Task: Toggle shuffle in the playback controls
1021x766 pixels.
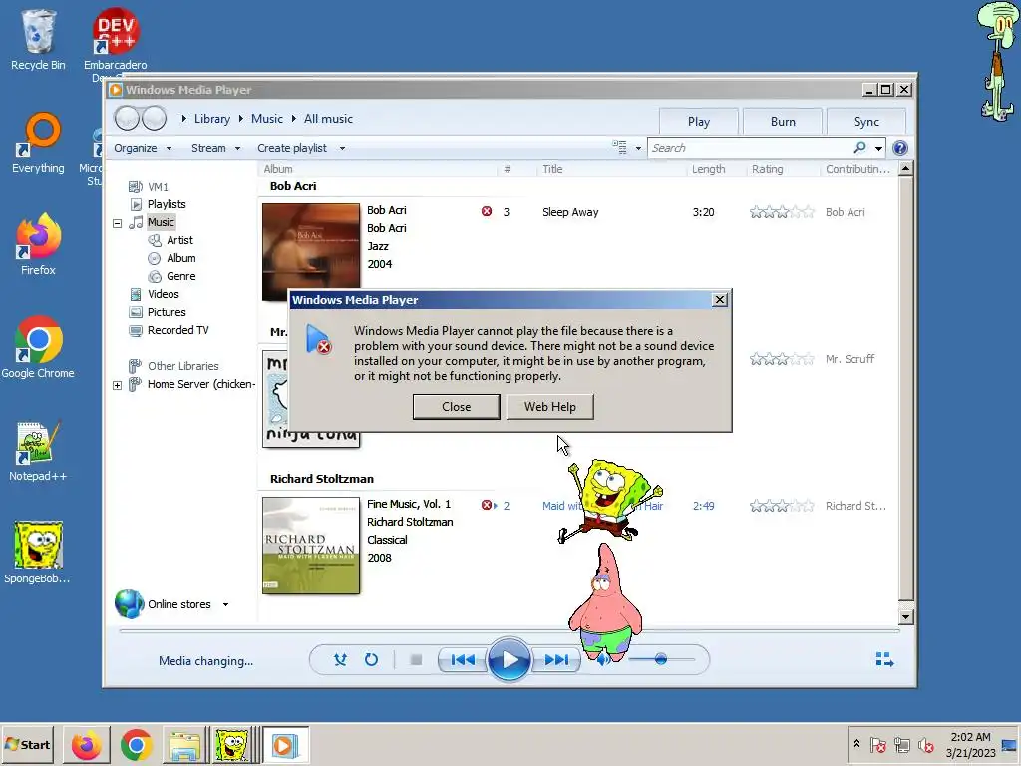Action: tap(340, 660)
